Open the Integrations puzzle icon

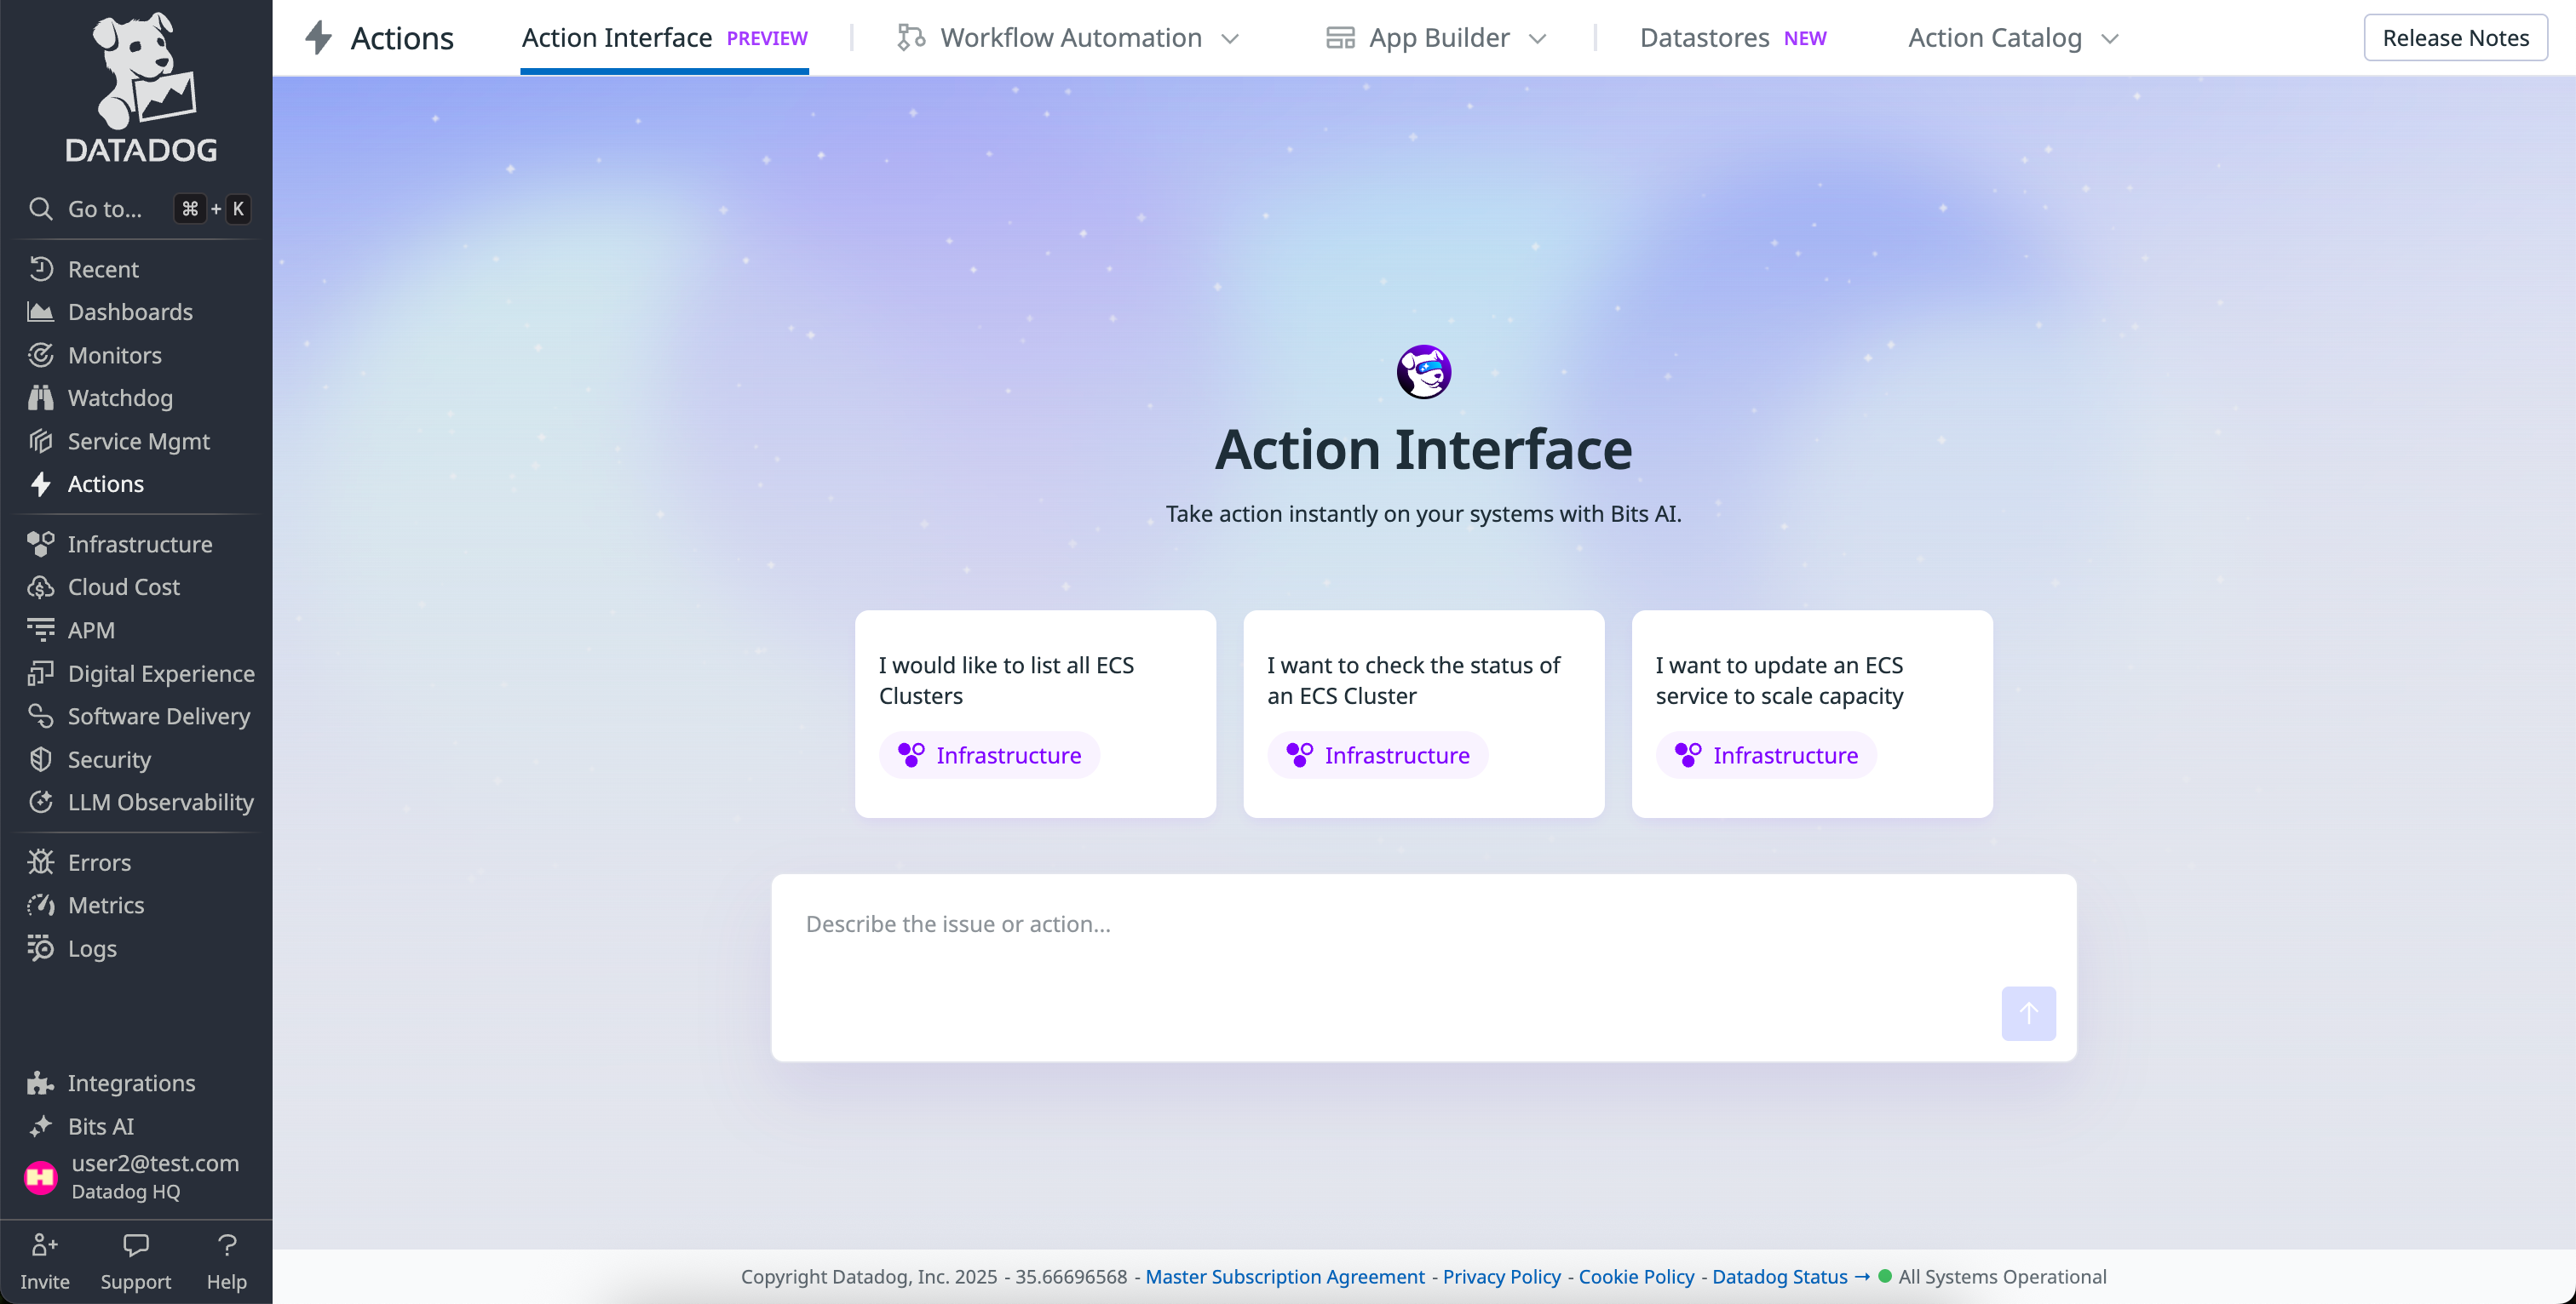tap(40, 1084)
